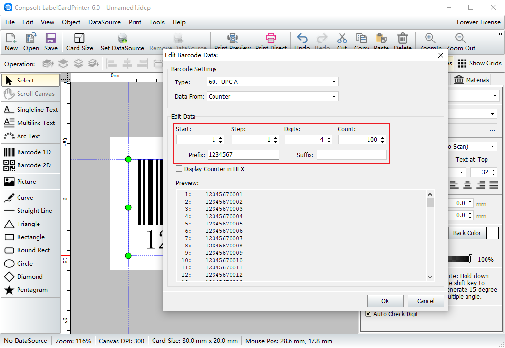Click the Step value spinner arrows

(x=276, y=140)
